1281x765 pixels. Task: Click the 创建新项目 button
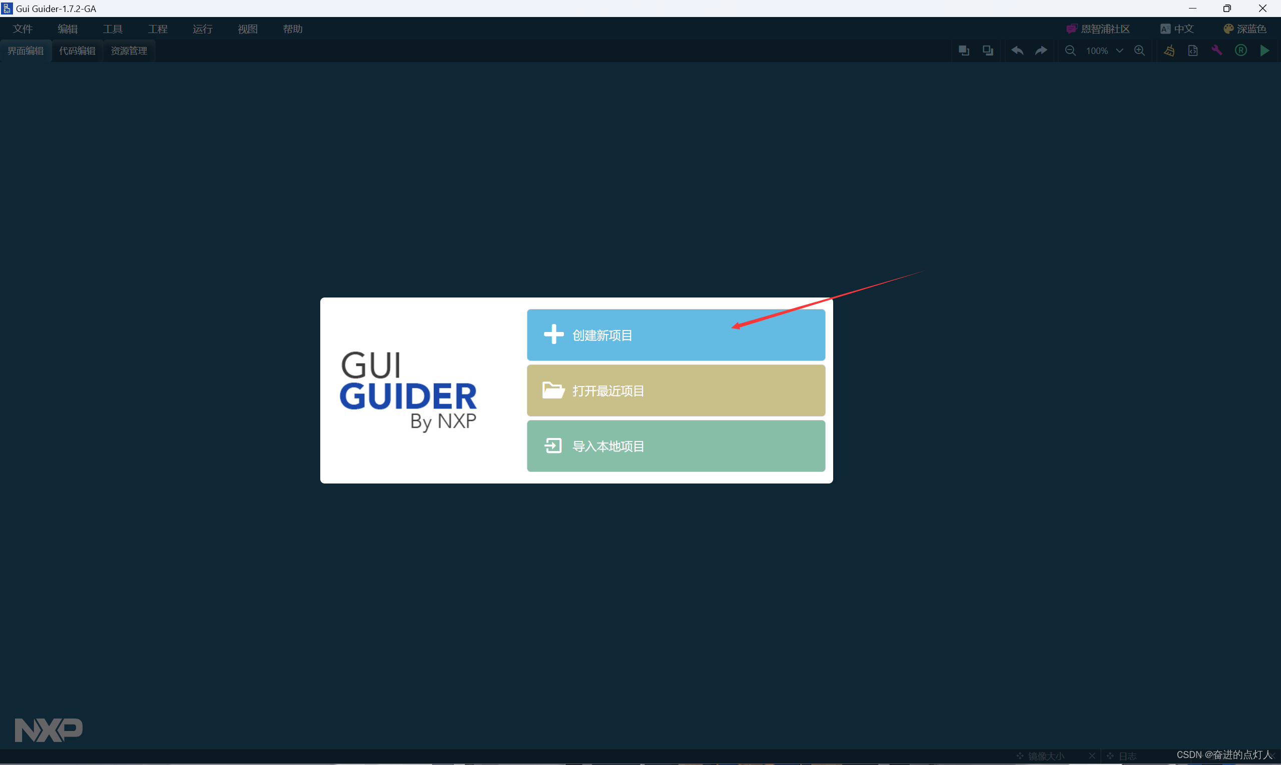click(676, 335)
